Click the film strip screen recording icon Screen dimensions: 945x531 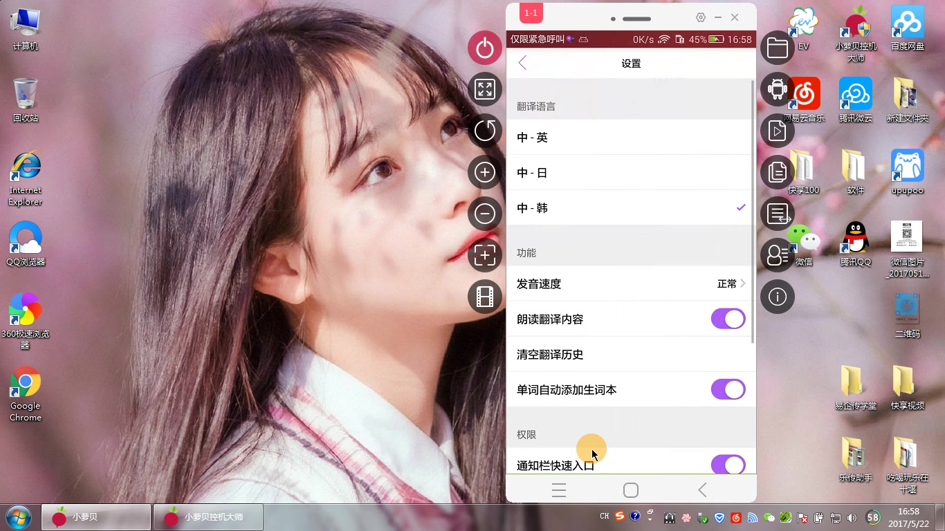coord(485,297)
